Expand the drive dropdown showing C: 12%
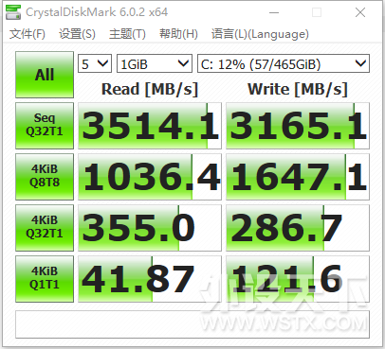The image size is (385, 349). pos(284,63)
